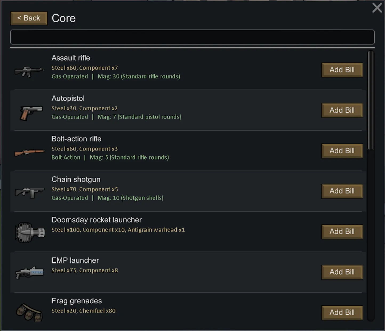Click the EMP launcher icon

pyautogui.click(x=29, y=273)
